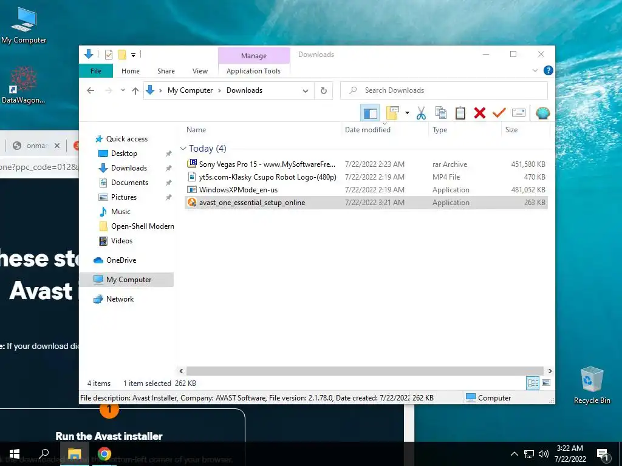Open Videos in navigation pane
Screen dimensions: 622x466
coord(121,241)
